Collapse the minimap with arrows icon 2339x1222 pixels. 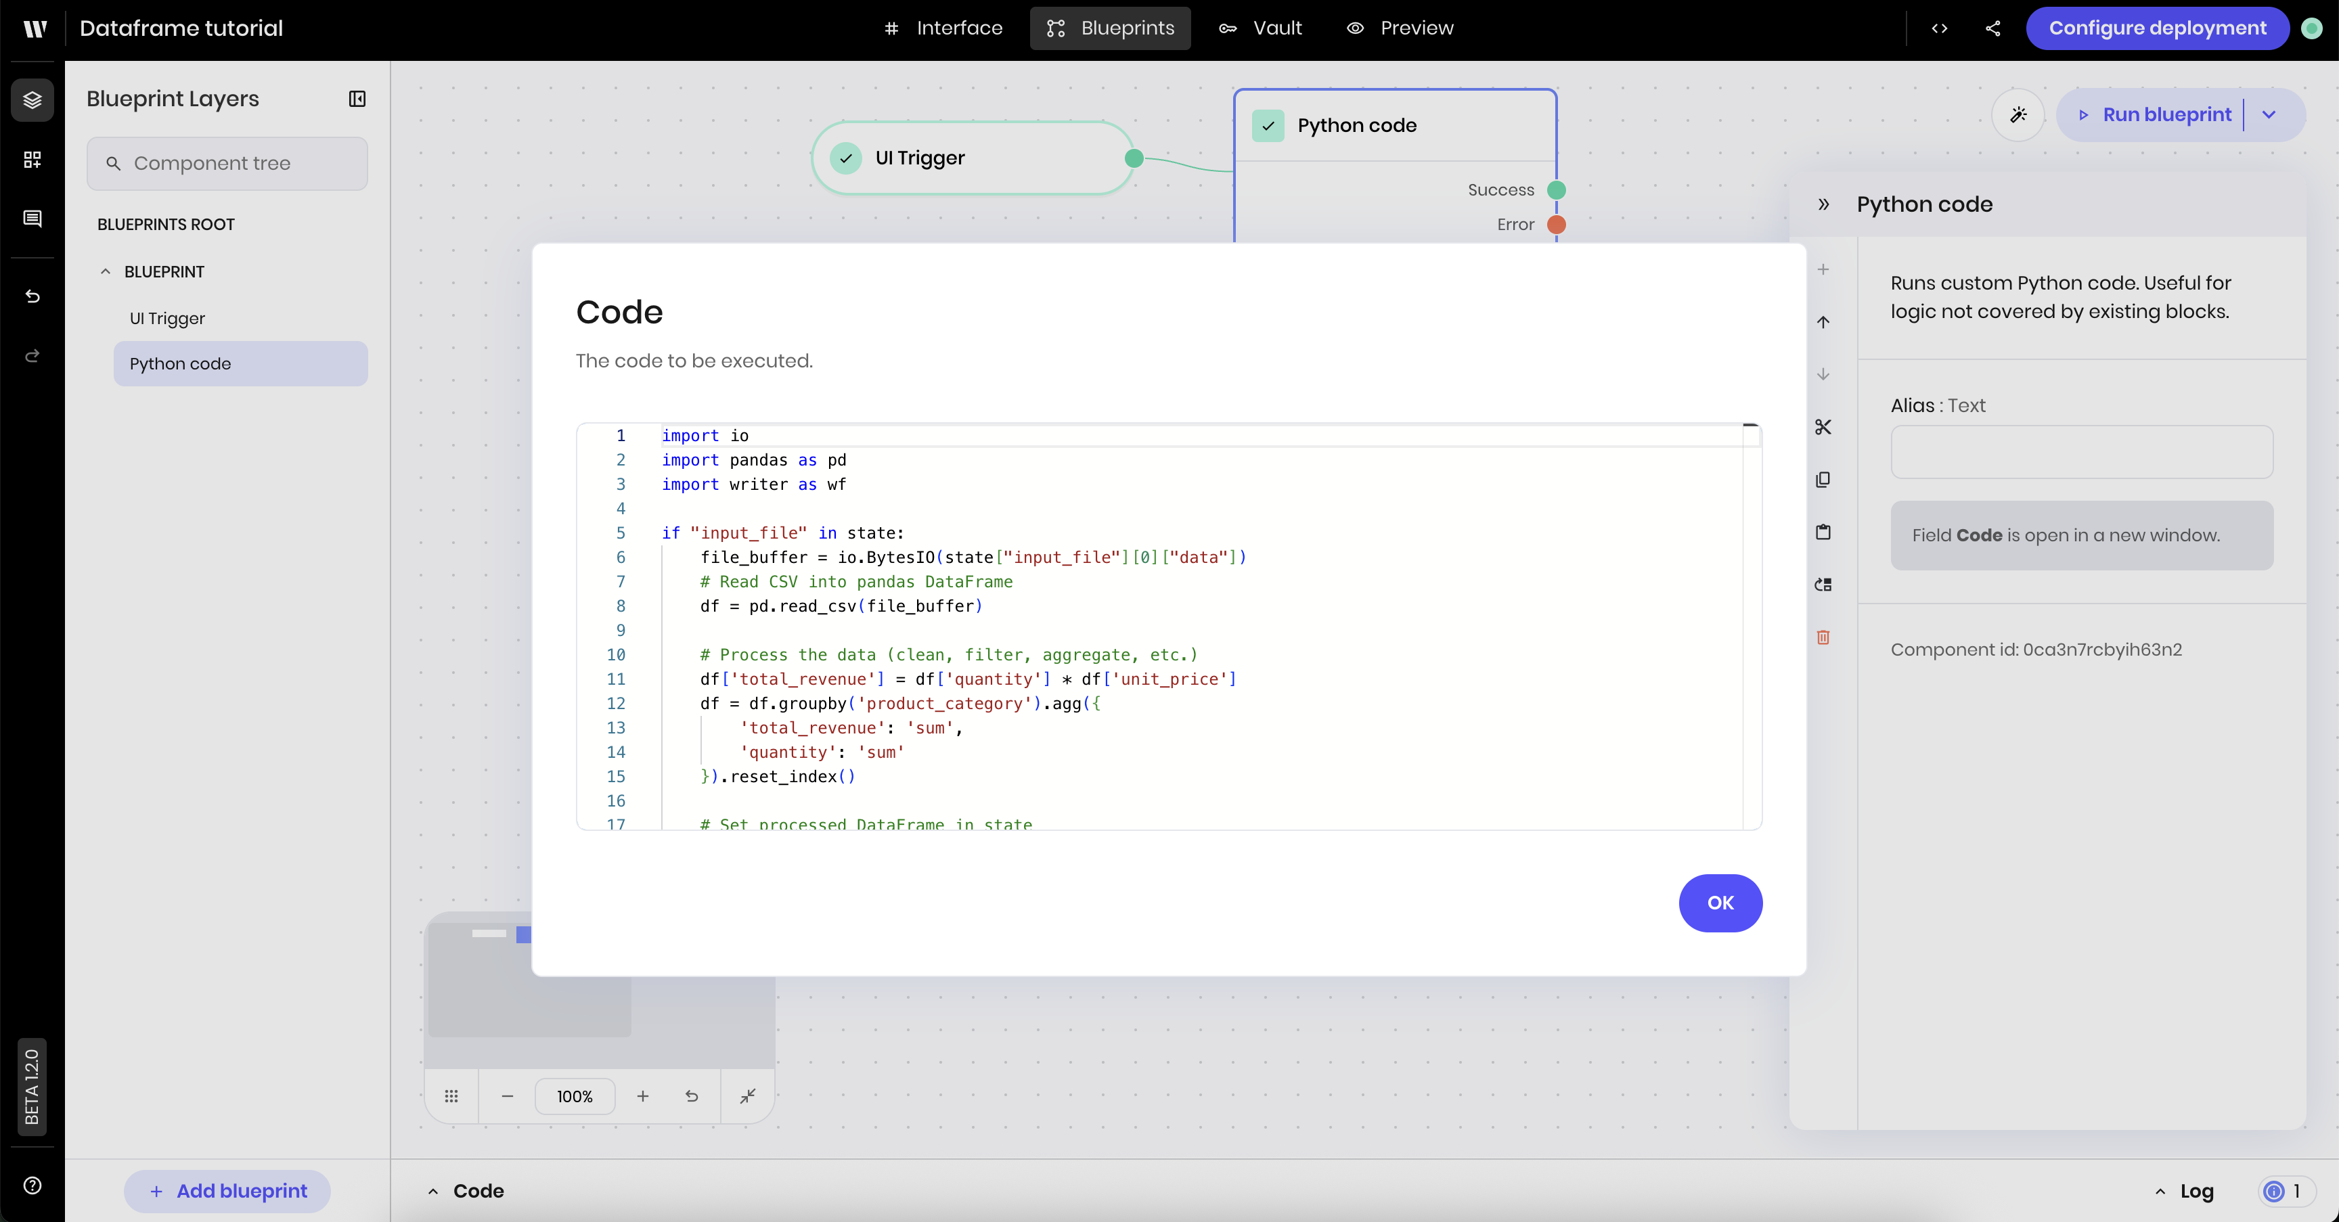click(x=747, y=1095)
